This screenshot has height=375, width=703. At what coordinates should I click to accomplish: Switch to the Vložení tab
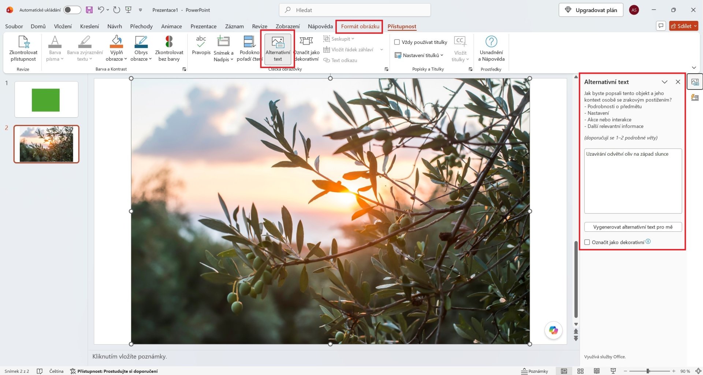[x=63, y=26]
